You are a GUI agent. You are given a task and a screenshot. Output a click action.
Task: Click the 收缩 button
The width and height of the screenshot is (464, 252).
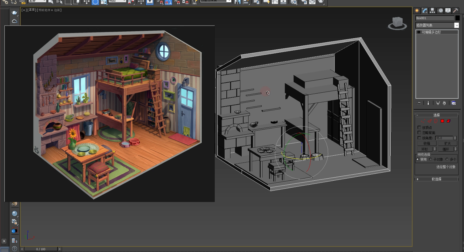[427, 144]
